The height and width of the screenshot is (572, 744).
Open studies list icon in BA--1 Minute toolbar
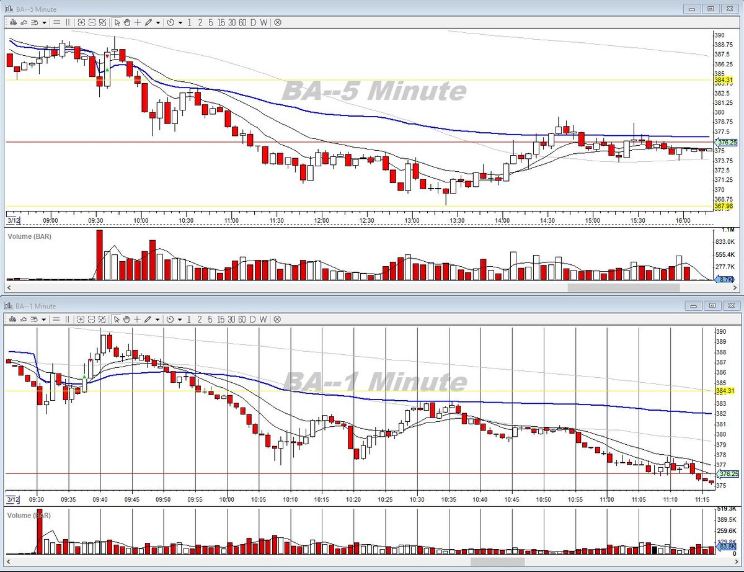click(x=34, y=319)
